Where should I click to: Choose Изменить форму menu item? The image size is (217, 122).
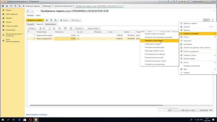198,59
